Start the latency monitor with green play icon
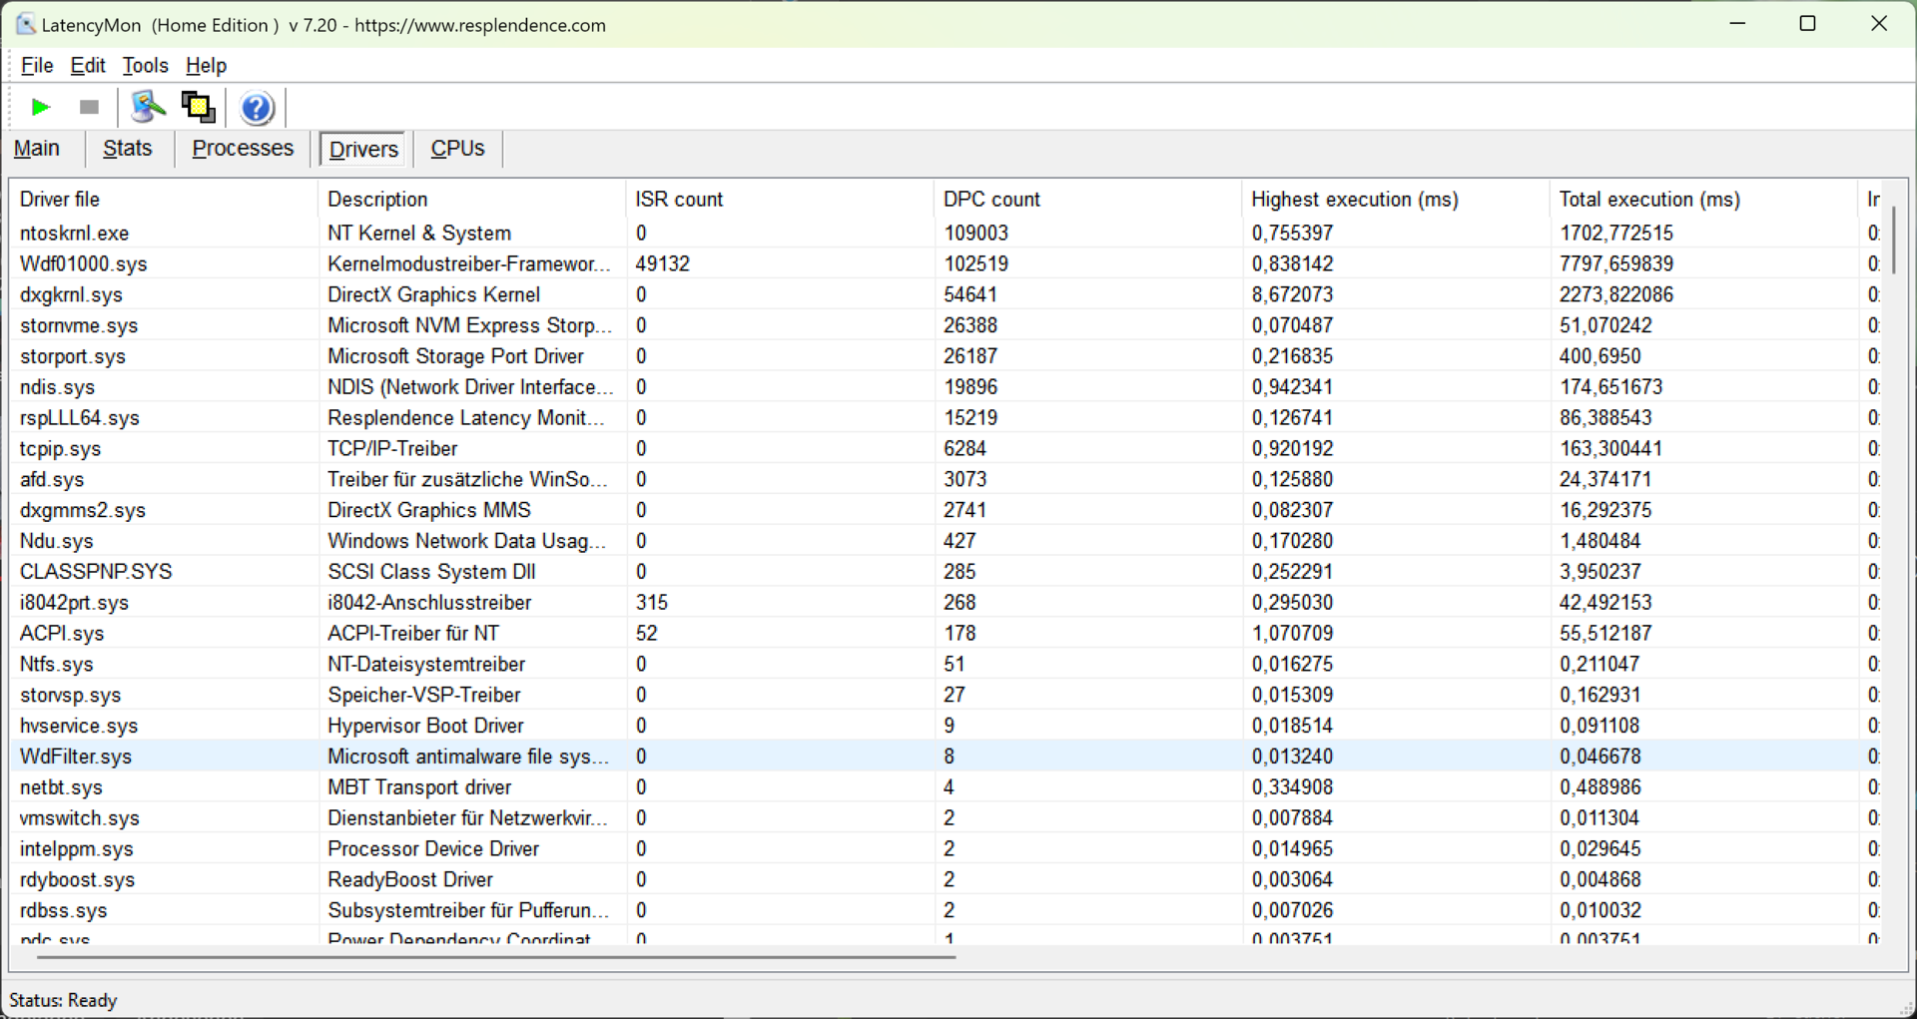This screenshot has height=1019, width=1917. tap(40, 107)
